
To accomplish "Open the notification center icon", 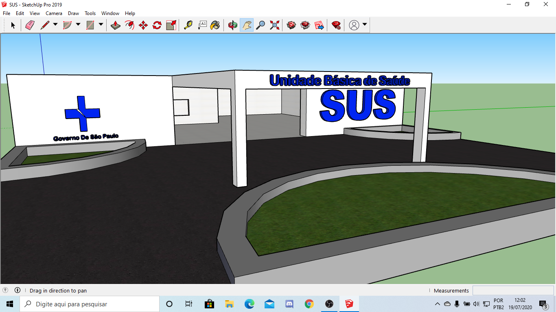I will tap(543, 304).
